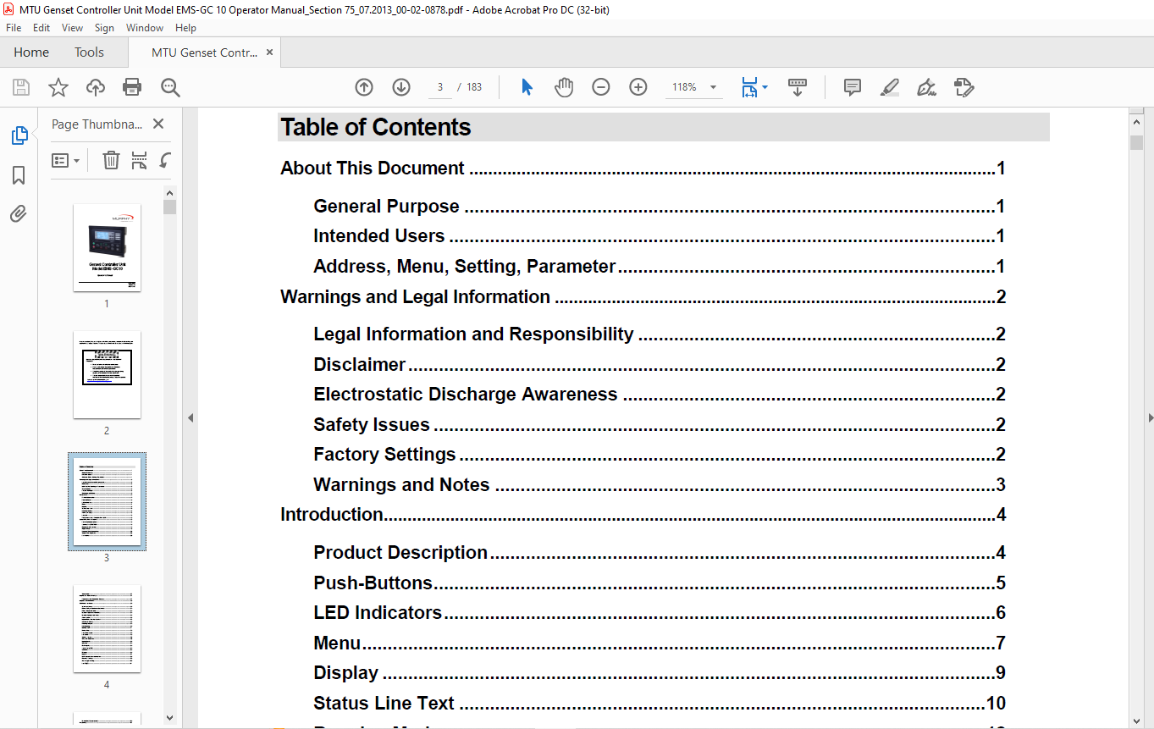The height and width of the screenshot is (729, 1154).
Task: Open 'About This Document' contents entry
Action: click(643, 168)
